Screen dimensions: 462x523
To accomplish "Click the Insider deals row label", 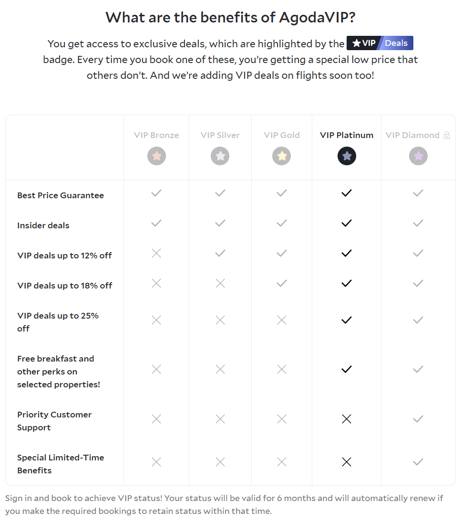I will [43, 225].
